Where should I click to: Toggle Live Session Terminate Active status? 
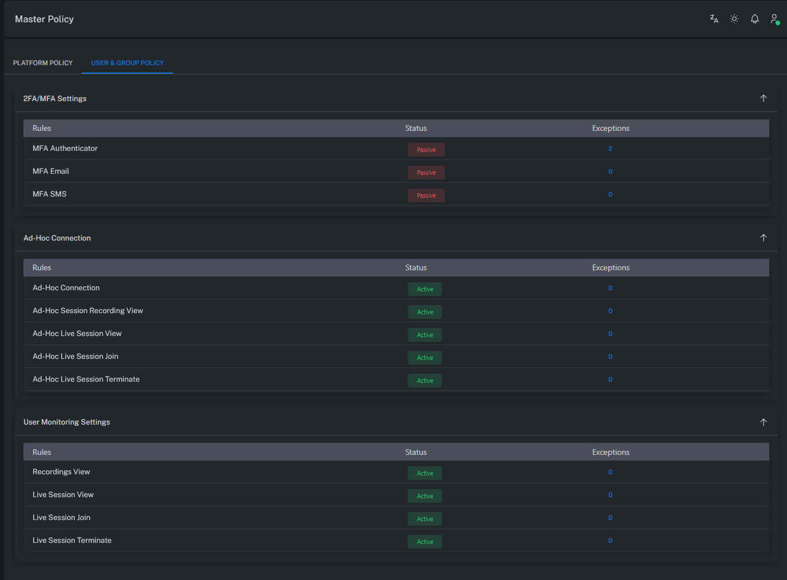[x=425, y=542]
